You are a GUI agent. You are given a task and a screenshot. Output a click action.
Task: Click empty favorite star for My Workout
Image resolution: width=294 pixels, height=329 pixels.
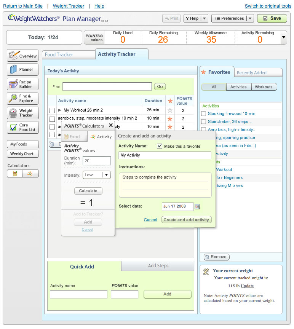point(170,110)
